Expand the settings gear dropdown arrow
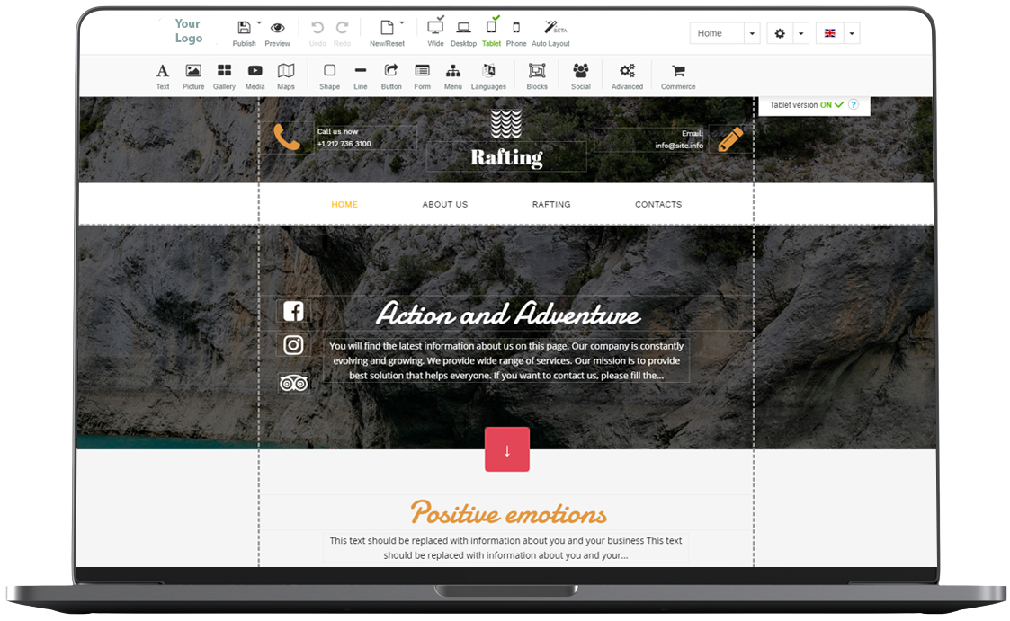1010x621 pixels. pos(800,34)
